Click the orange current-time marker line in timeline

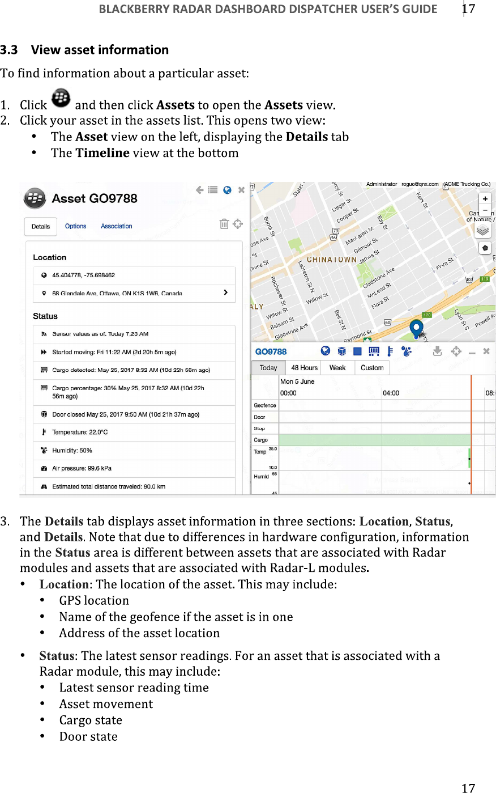click(x=471, y=434)
